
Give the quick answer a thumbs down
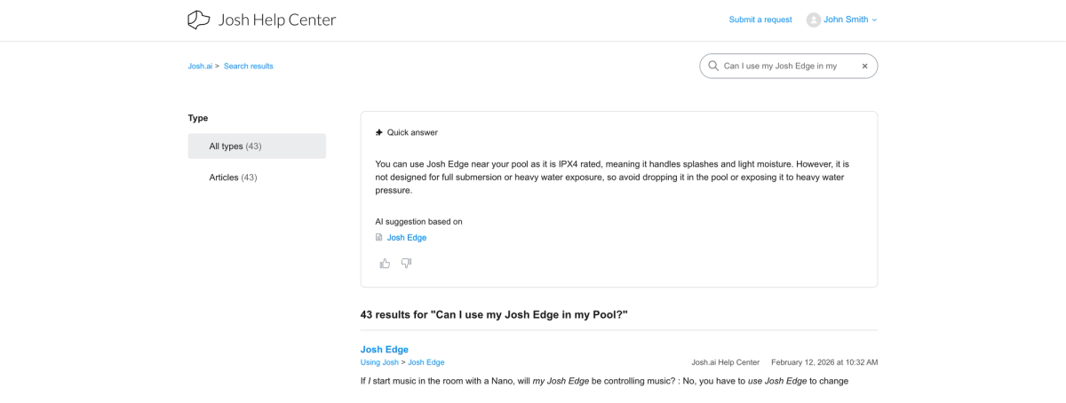click(407, 264)
